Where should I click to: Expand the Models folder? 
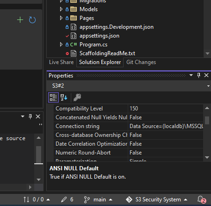61,9
